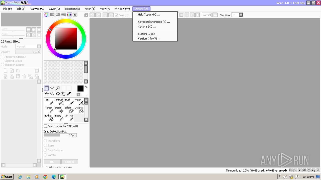This screenshot has width=321, height=180.
Task: Open the Filter menu
Action: [x=90, y=9]
